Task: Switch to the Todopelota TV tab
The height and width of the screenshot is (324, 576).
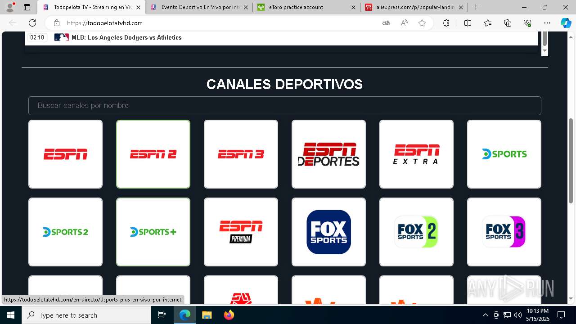Action: tap(91, 7)
